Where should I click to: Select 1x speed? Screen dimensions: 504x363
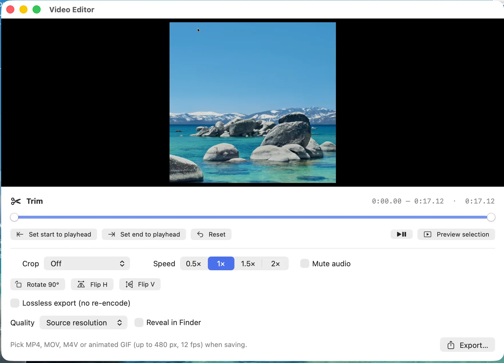(221, 263)
